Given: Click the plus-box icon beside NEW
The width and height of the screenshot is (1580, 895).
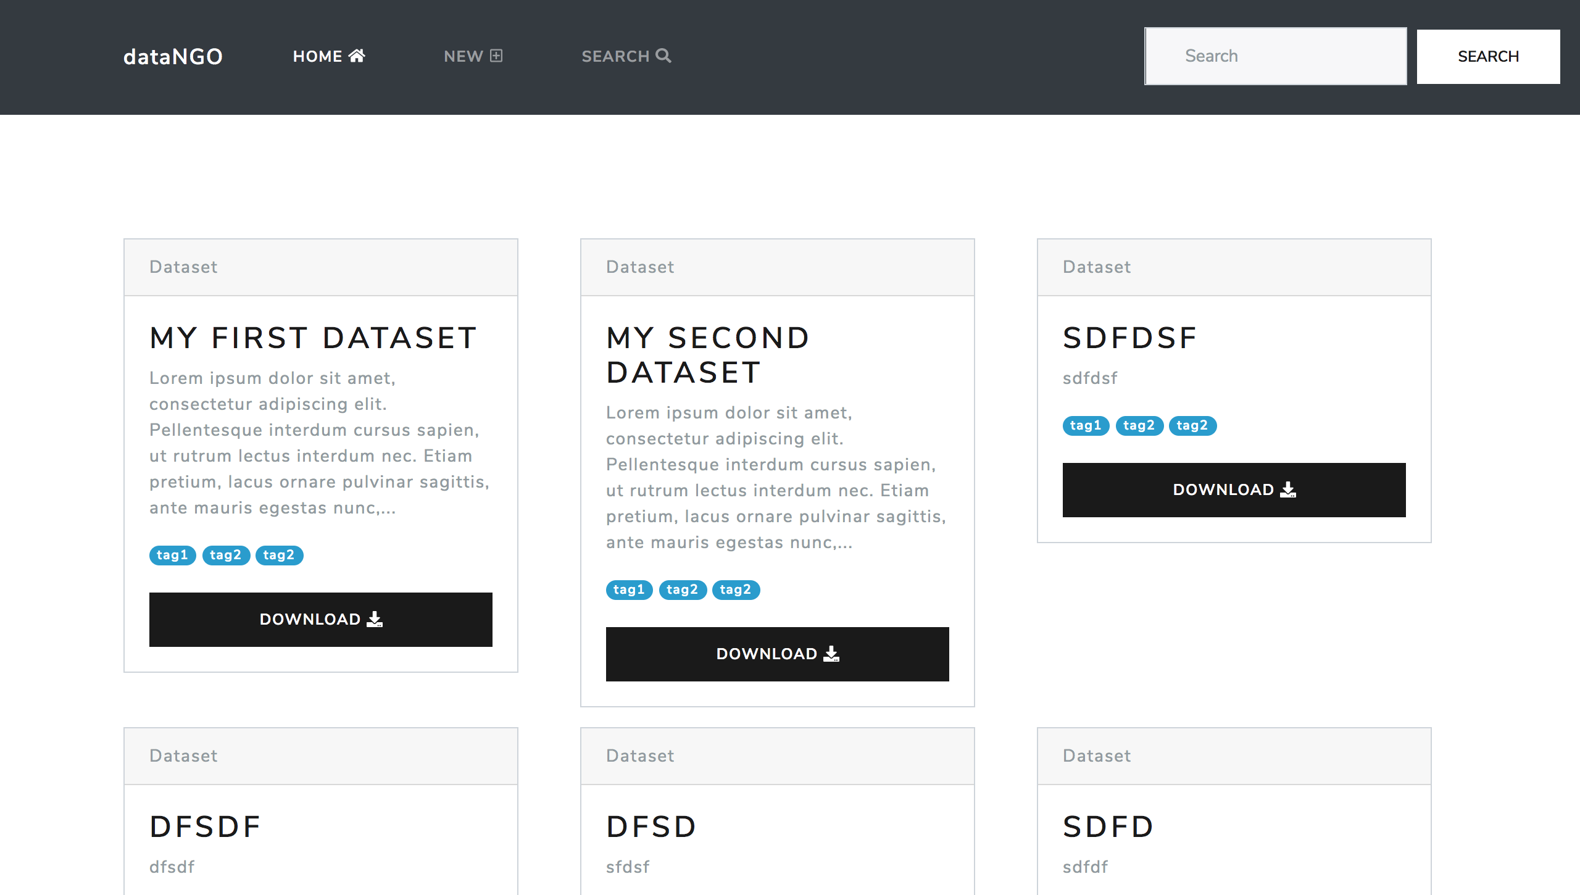Looking at the screenshot, I should 496,56.
